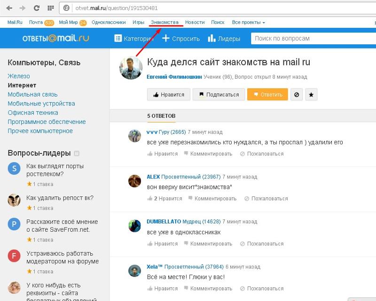The height and width of the screenshot is (301, 376).
Task: Open the Программное обеспечение category
Action: tap(47, 122)
